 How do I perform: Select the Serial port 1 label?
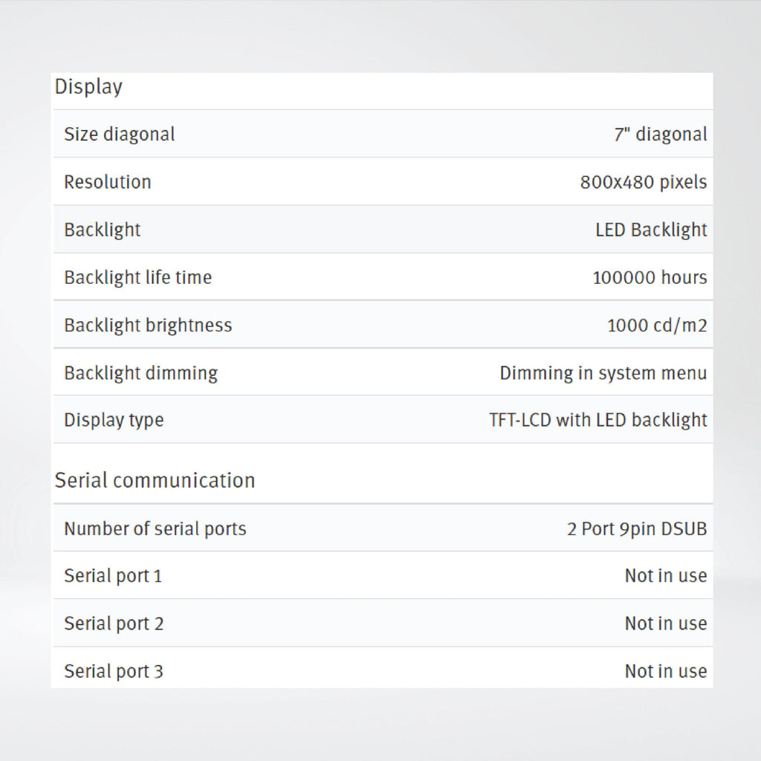[113, 576]
